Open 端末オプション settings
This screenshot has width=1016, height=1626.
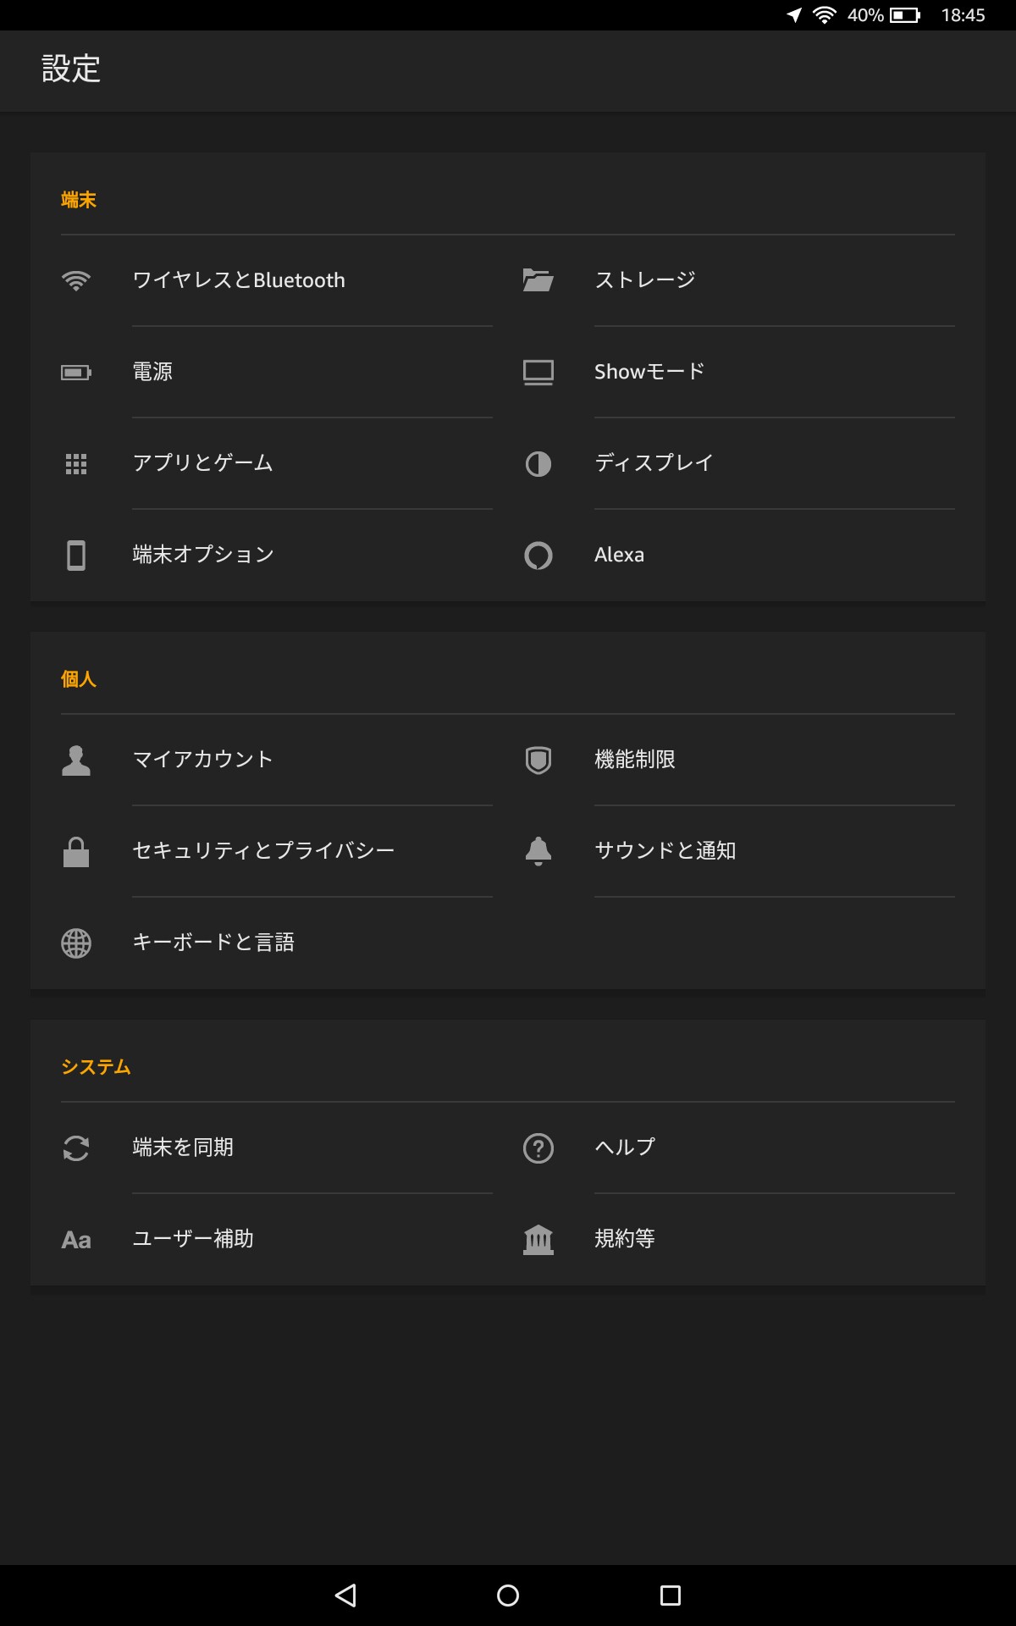[x=262, y=555]
